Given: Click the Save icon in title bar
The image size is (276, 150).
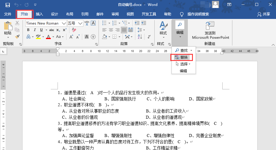Looking at the screenshot, I should pyautogui.click(x=8, y=5).
